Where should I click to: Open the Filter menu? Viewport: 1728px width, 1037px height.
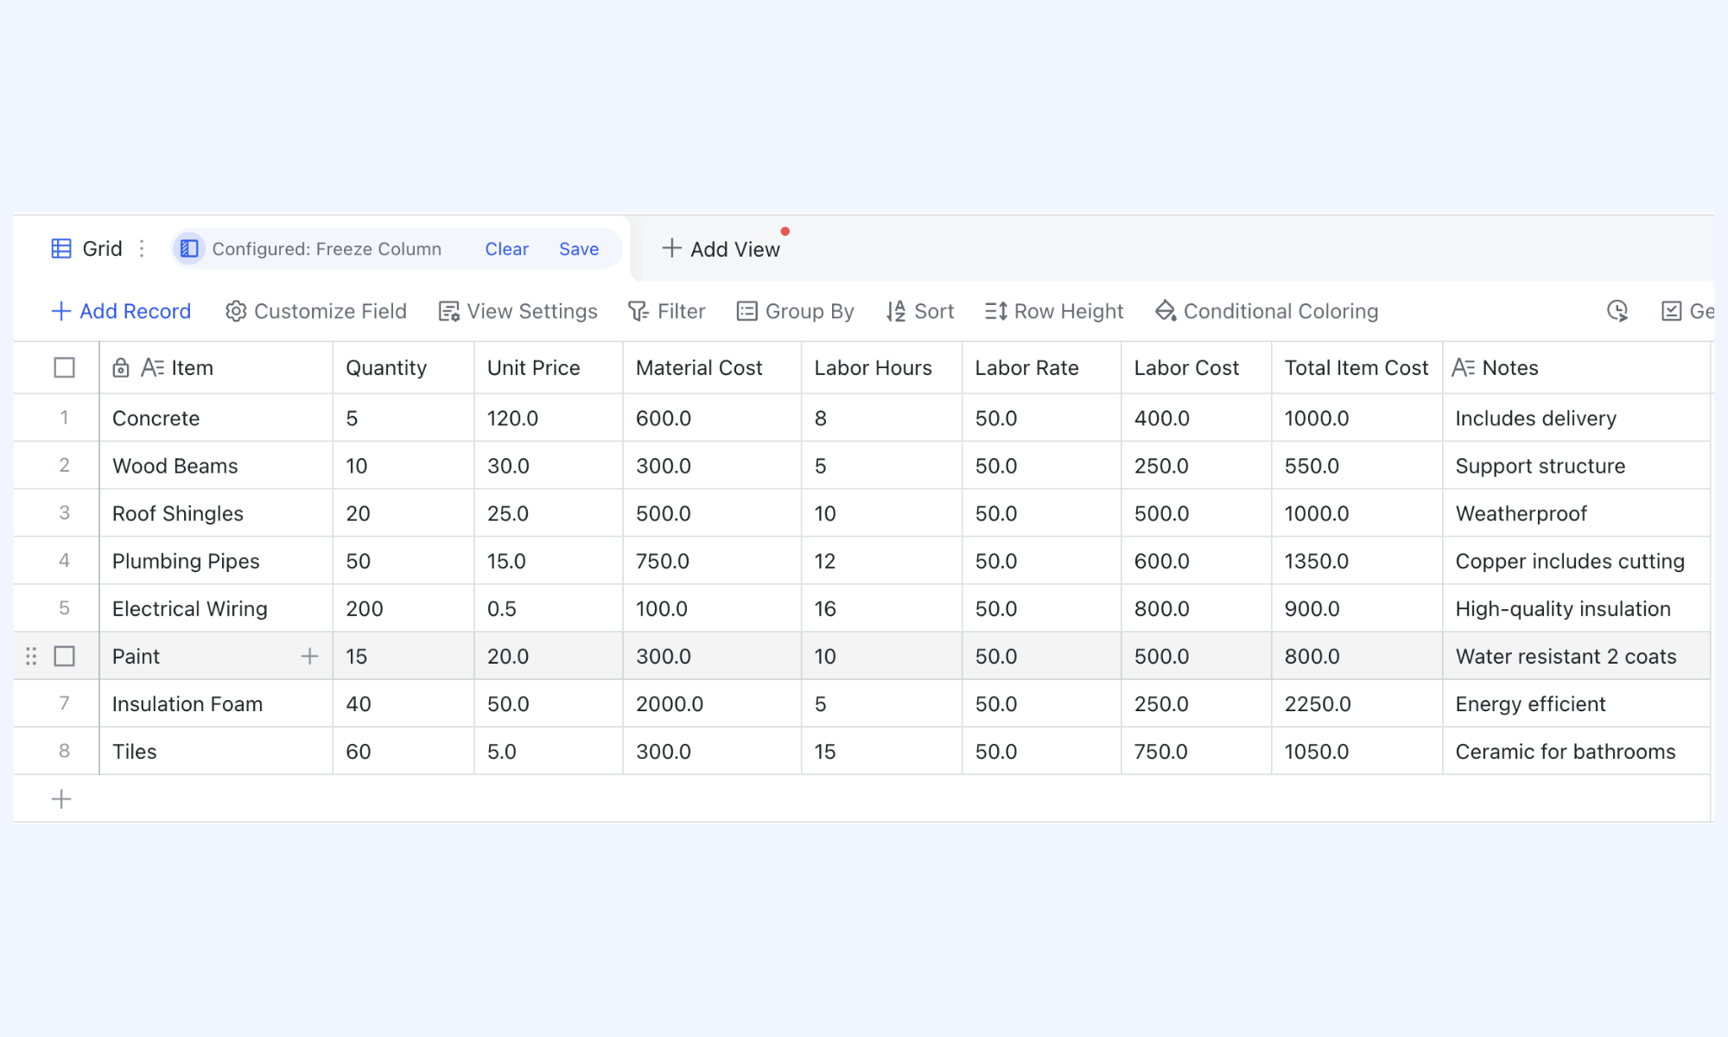click(x=666, y=311)
